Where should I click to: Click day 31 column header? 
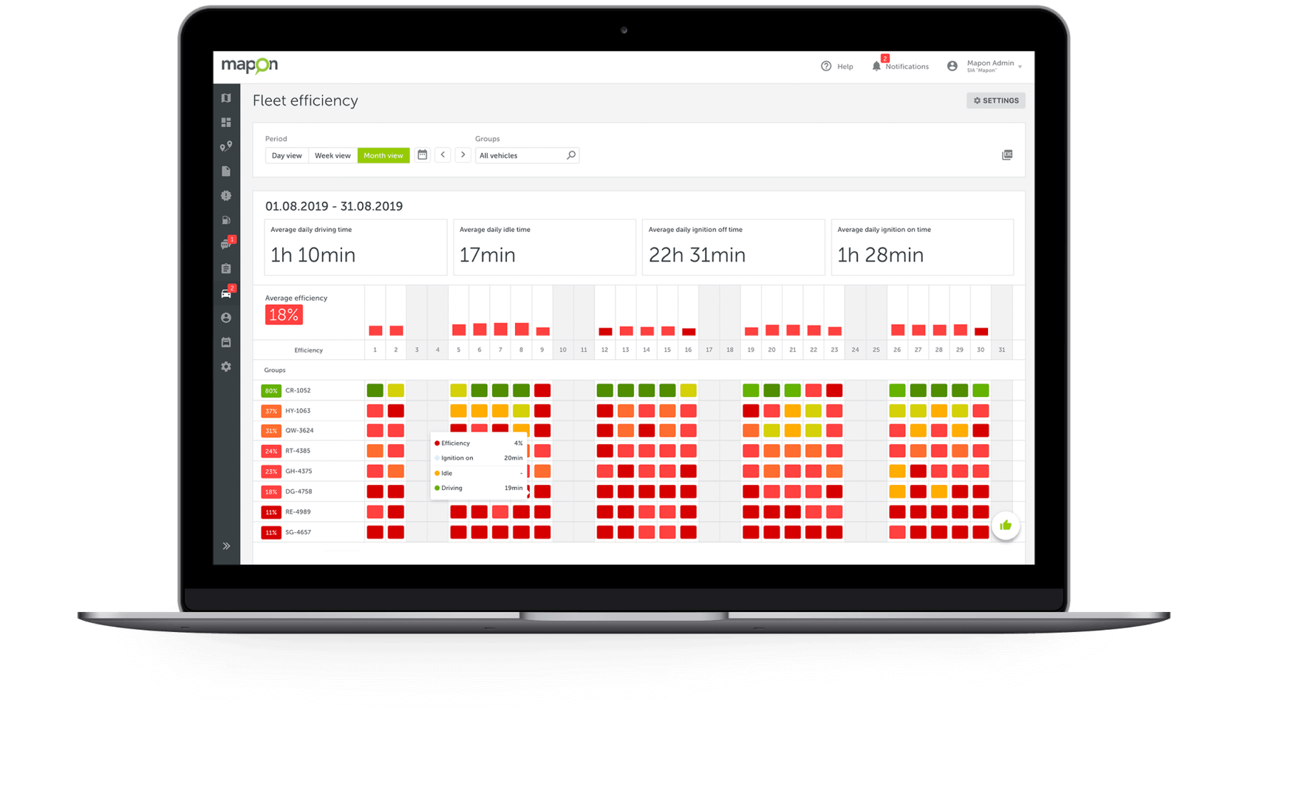[1002, 350]
